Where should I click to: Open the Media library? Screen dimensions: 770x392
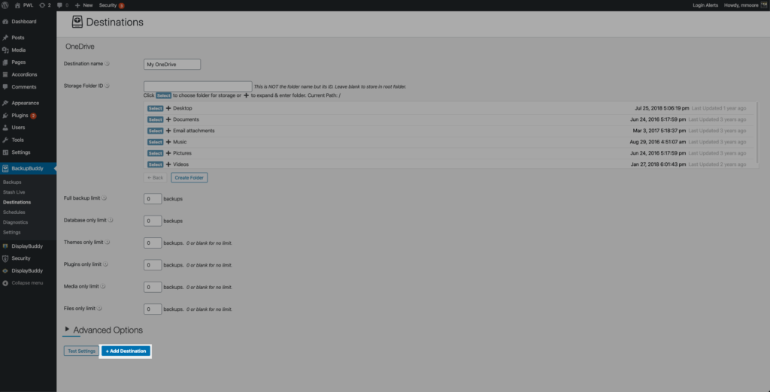tap(19, 50)
